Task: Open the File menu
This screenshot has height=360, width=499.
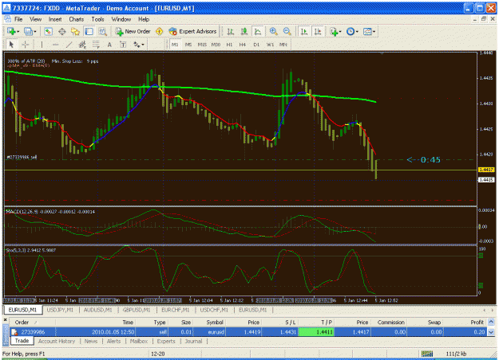Action: click(x=18, y=19)
